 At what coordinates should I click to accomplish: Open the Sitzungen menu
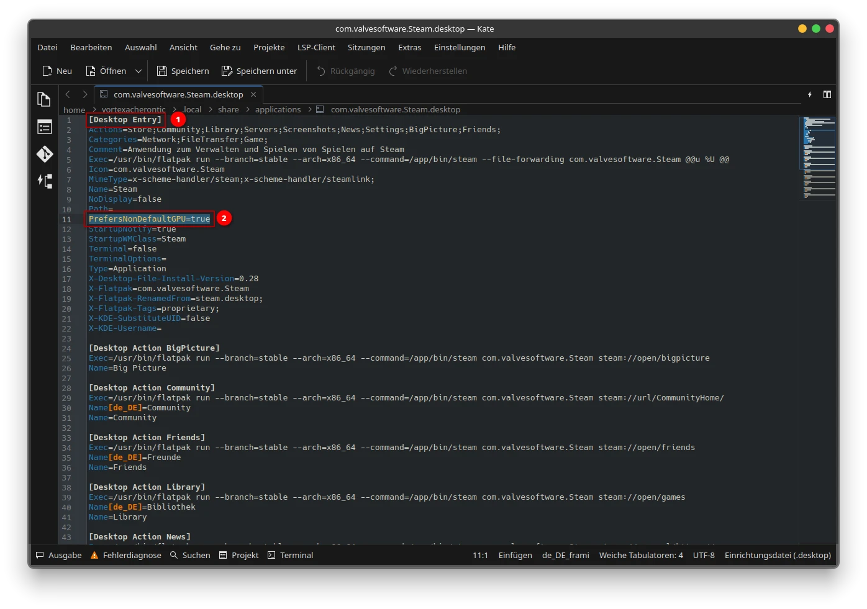tap(366, 47)
